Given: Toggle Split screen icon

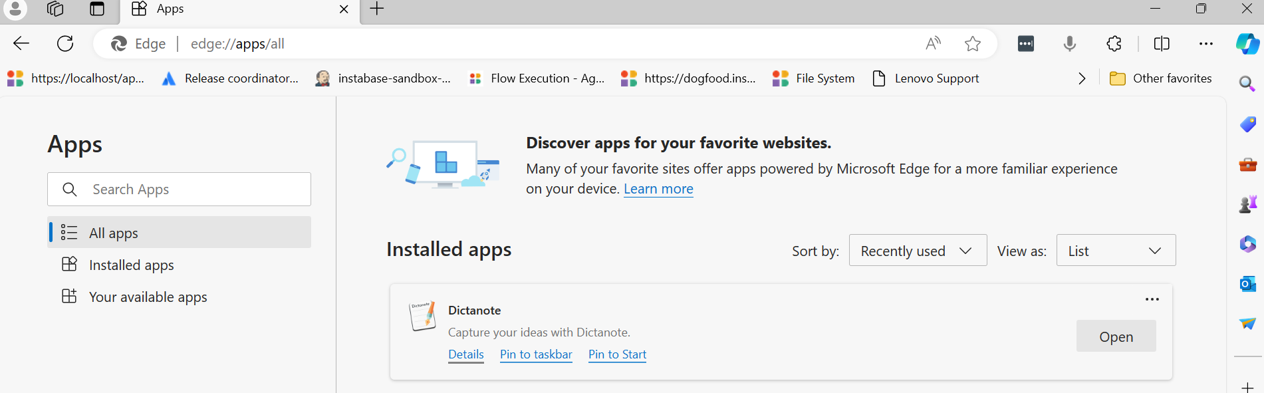Looking at the screenshot, I should (x=1162, y=44).
